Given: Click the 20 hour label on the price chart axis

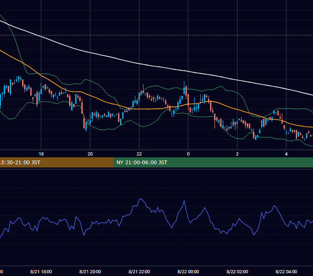Looking at the screenshot, I should [x=90, y=154].
